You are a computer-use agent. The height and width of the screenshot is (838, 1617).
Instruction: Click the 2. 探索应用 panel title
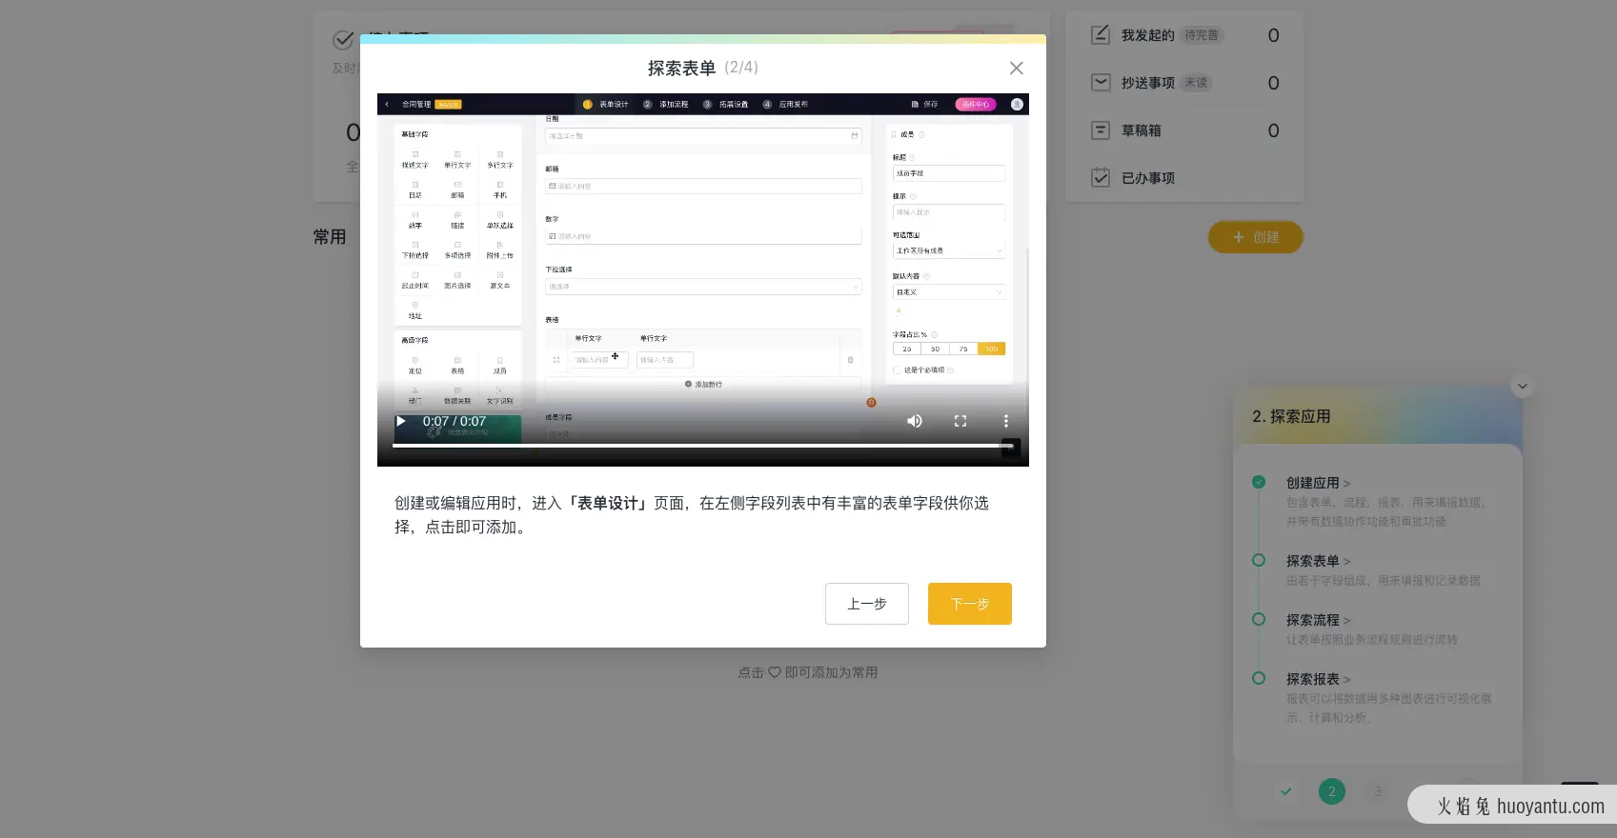click(1291, 416)
